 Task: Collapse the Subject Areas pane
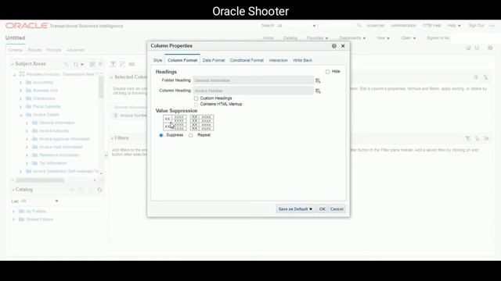point(13,64)
